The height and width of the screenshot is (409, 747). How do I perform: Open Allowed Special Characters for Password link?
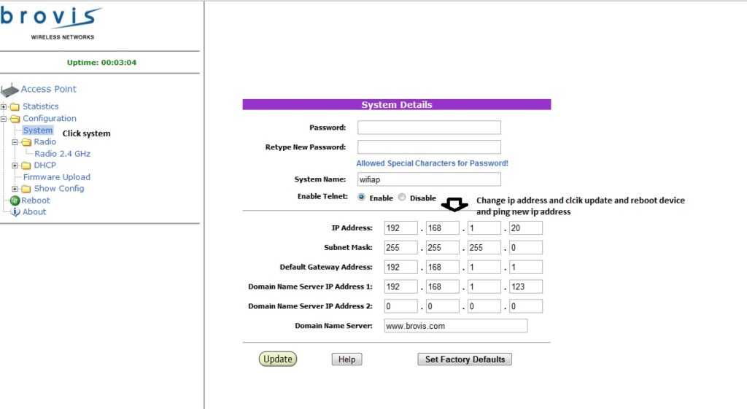point(432,163)
